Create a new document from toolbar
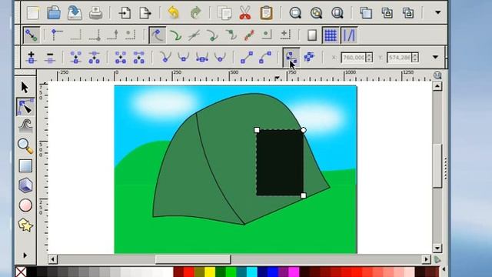492x277 pixels. [x=33, y=13]
